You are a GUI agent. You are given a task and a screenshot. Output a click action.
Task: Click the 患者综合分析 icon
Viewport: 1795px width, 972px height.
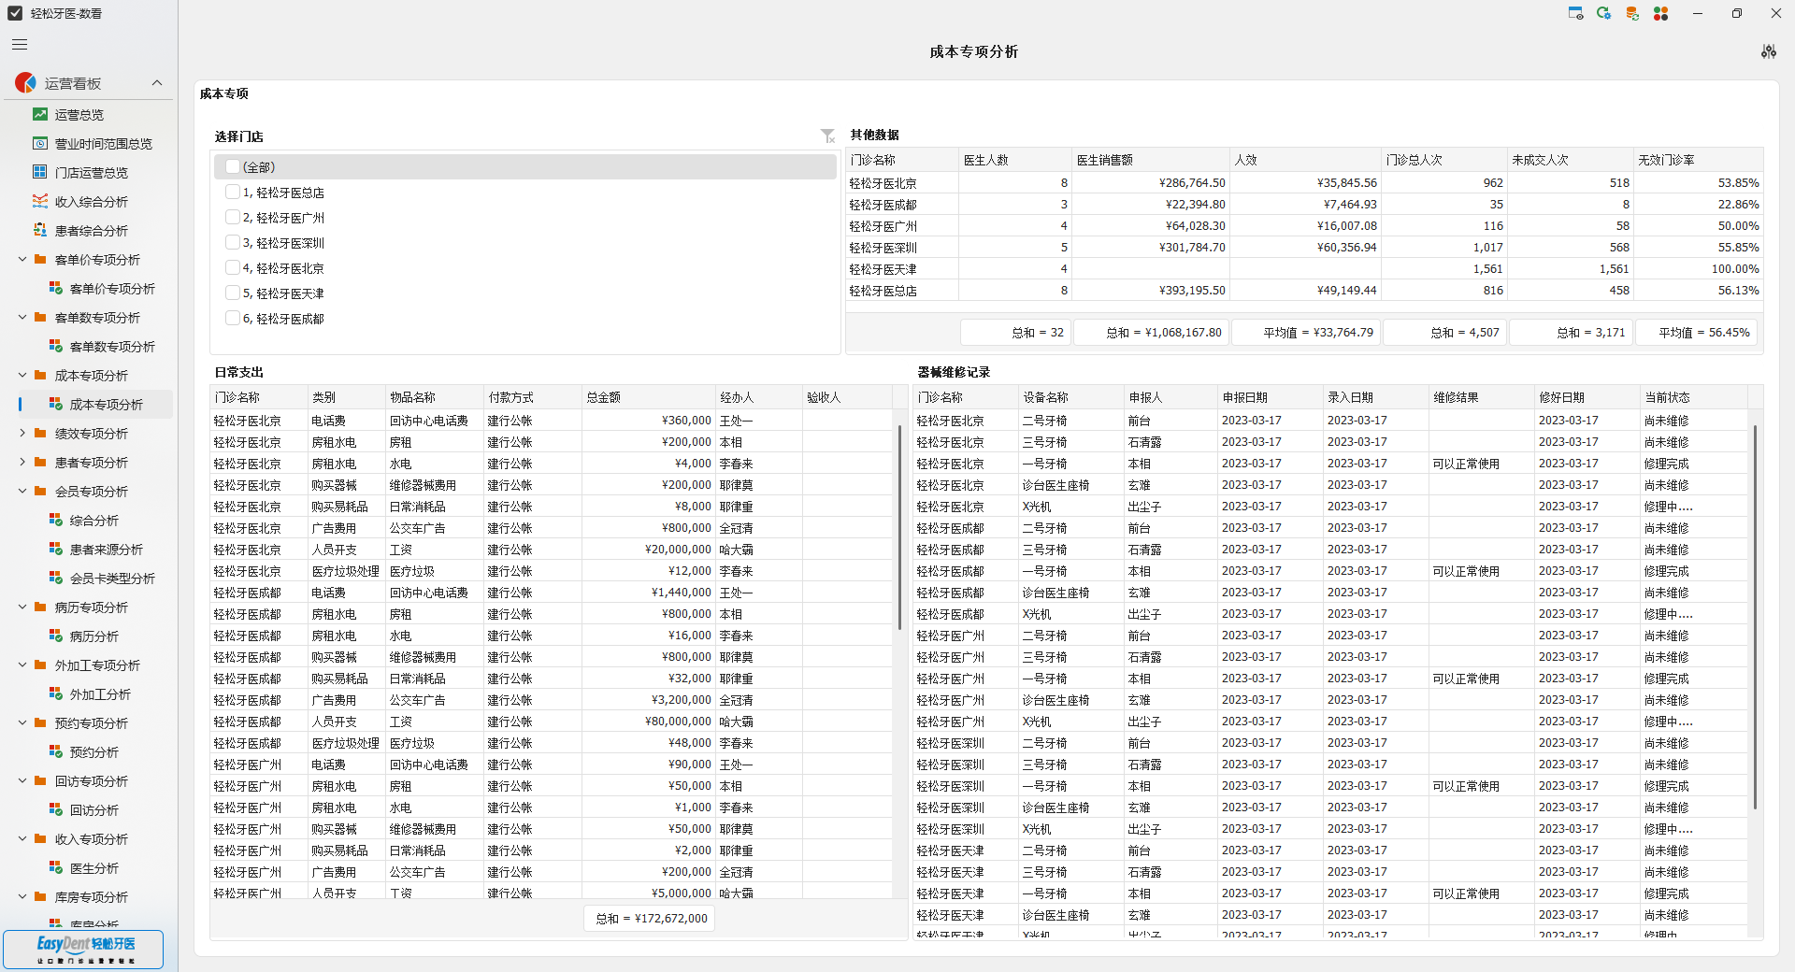[x=40, y=231]
